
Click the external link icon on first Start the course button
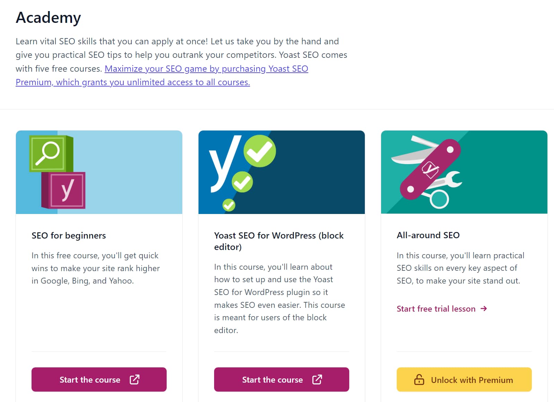tap(135, 379)
